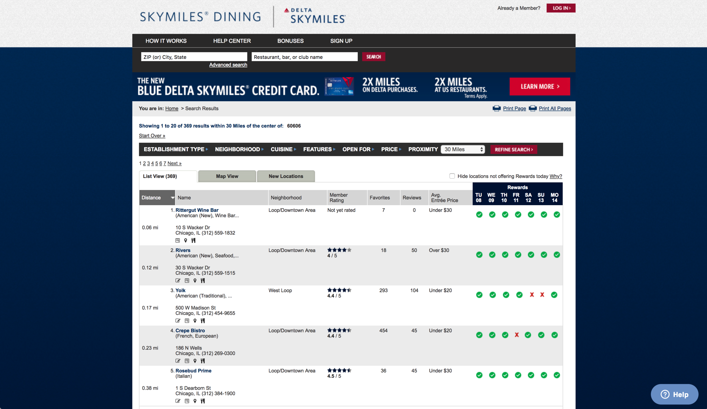707x409 pixels.
Task: Open the 30 Miles proximity dropdown
Action: (463, 149)
